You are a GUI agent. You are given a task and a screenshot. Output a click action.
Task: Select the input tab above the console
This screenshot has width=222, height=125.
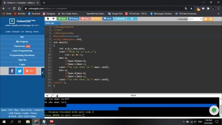[x=133, y=95]
